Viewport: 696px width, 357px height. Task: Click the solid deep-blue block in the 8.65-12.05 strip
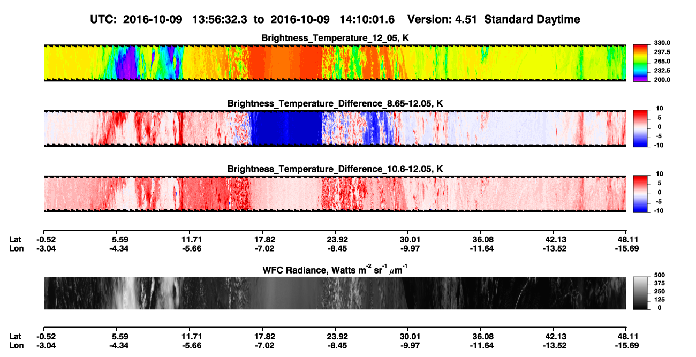[286, 128]
